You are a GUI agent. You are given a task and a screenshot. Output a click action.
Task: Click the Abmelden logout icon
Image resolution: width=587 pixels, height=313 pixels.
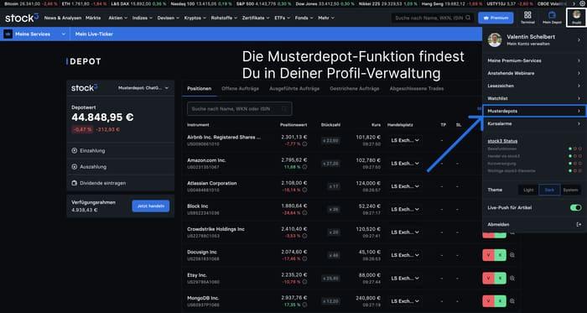click(x=579, y=224)
